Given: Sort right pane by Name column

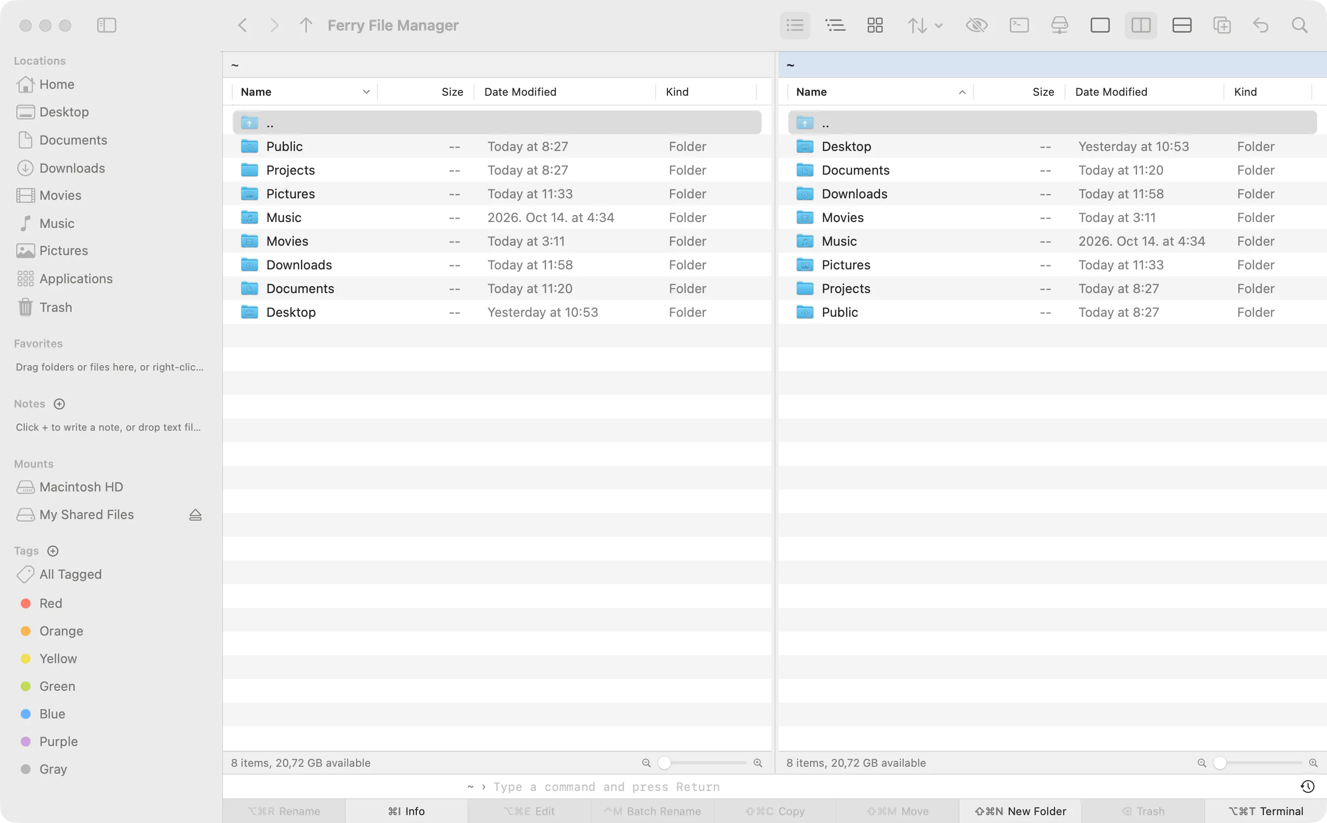Looking at the screenshot, I should click(881, 92).
